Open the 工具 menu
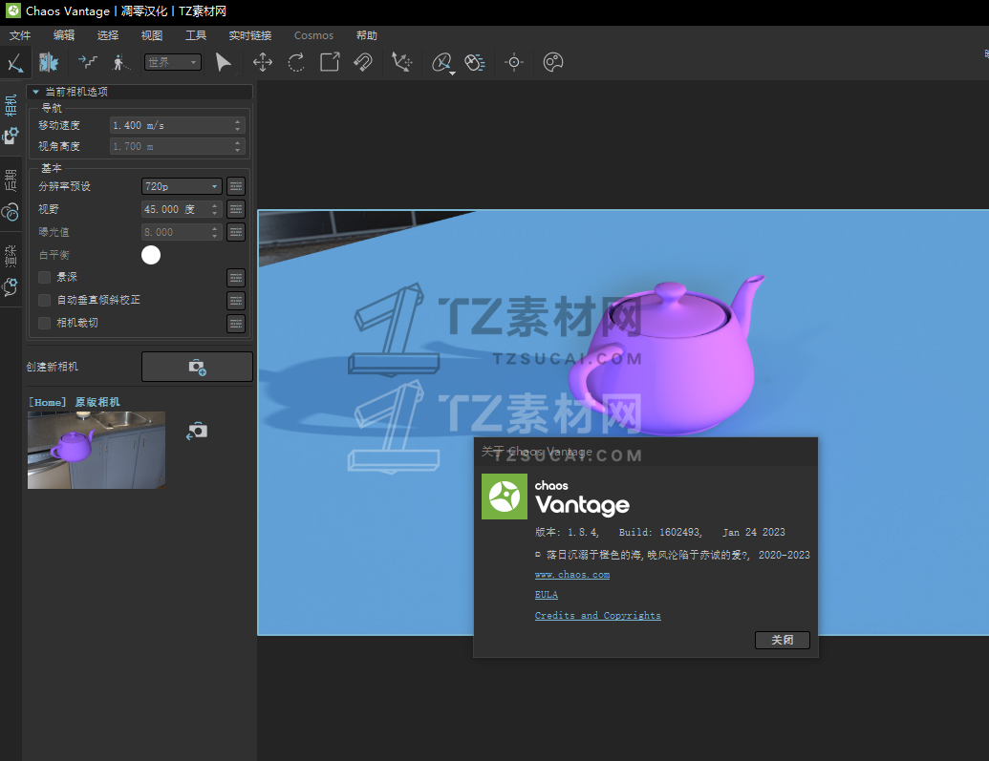Viewport: 989px width, 761px height. [x=196, y=35]
